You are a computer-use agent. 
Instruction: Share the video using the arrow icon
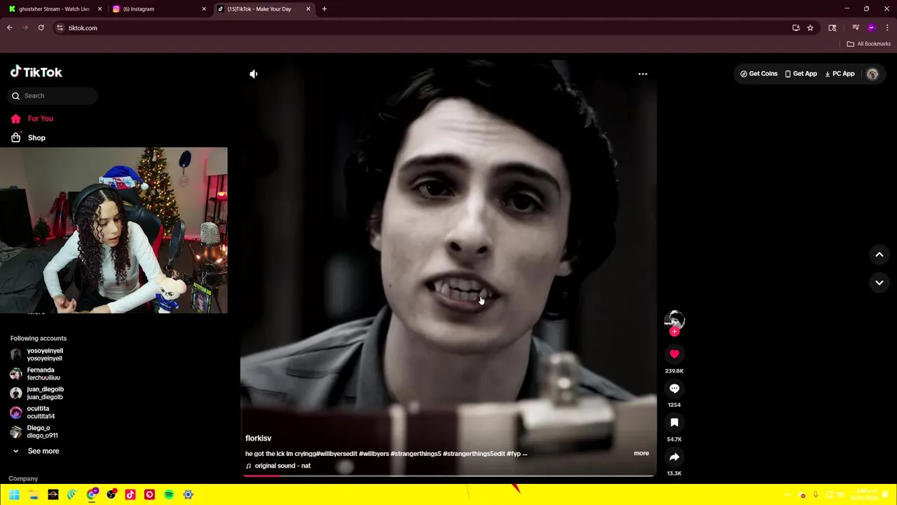pos(674,457)
